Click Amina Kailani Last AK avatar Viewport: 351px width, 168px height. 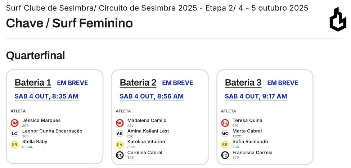click(120, 133)
